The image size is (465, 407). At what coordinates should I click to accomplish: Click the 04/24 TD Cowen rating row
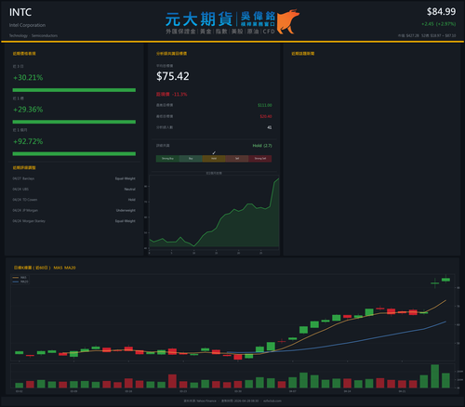[74, 200]
